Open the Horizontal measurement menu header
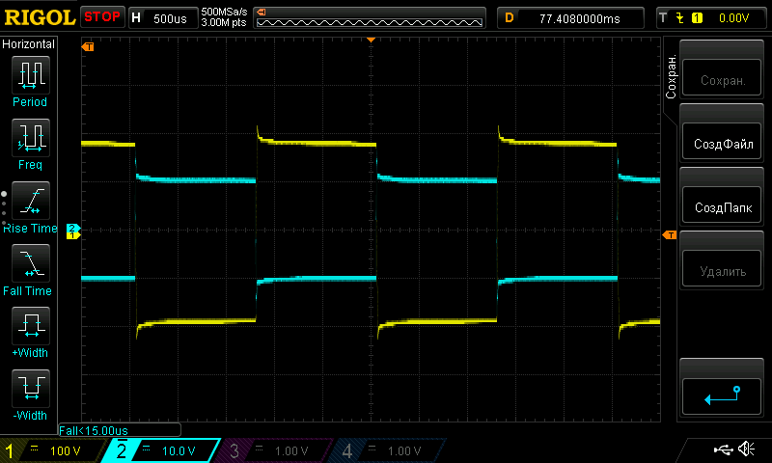772x463 pixels. [29, 44]
